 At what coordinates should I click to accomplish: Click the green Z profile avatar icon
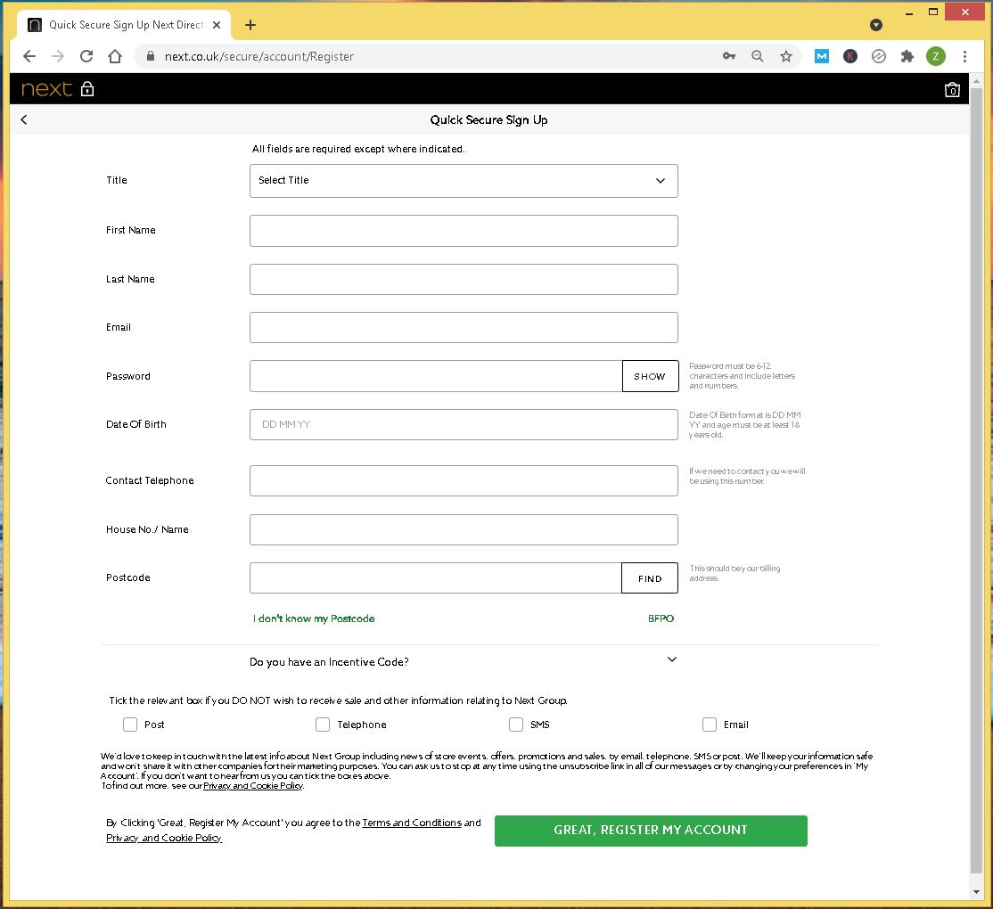935,55
